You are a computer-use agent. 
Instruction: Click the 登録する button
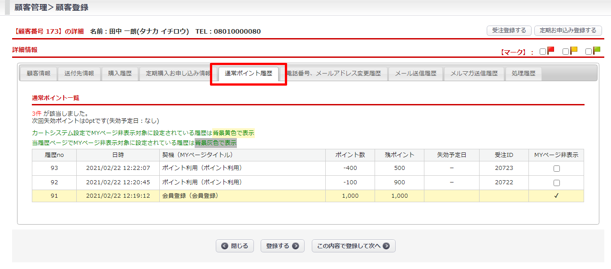[x=283, y=246]
